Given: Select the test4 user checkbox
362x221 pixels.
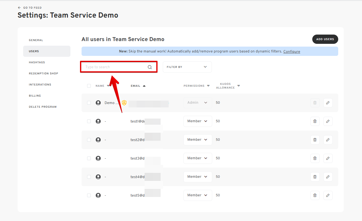Looking at the screenshot, I should (x=89, y=177).
